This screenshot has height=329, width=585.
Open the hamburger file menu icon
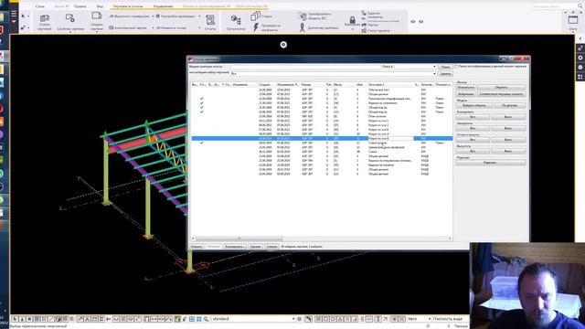pos(14,16)
